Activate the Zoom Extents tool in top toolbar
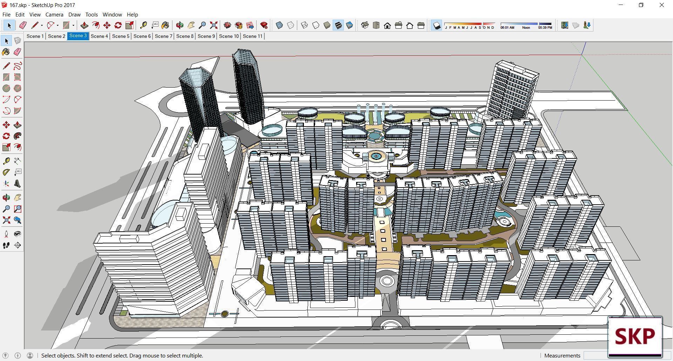The image size is (673, 361). point(213,25)
